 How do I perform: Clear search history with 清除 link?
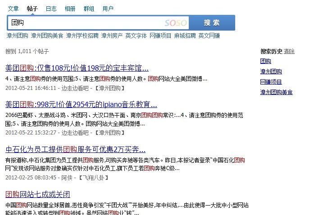pyautogui.click(x=289, y=51)
